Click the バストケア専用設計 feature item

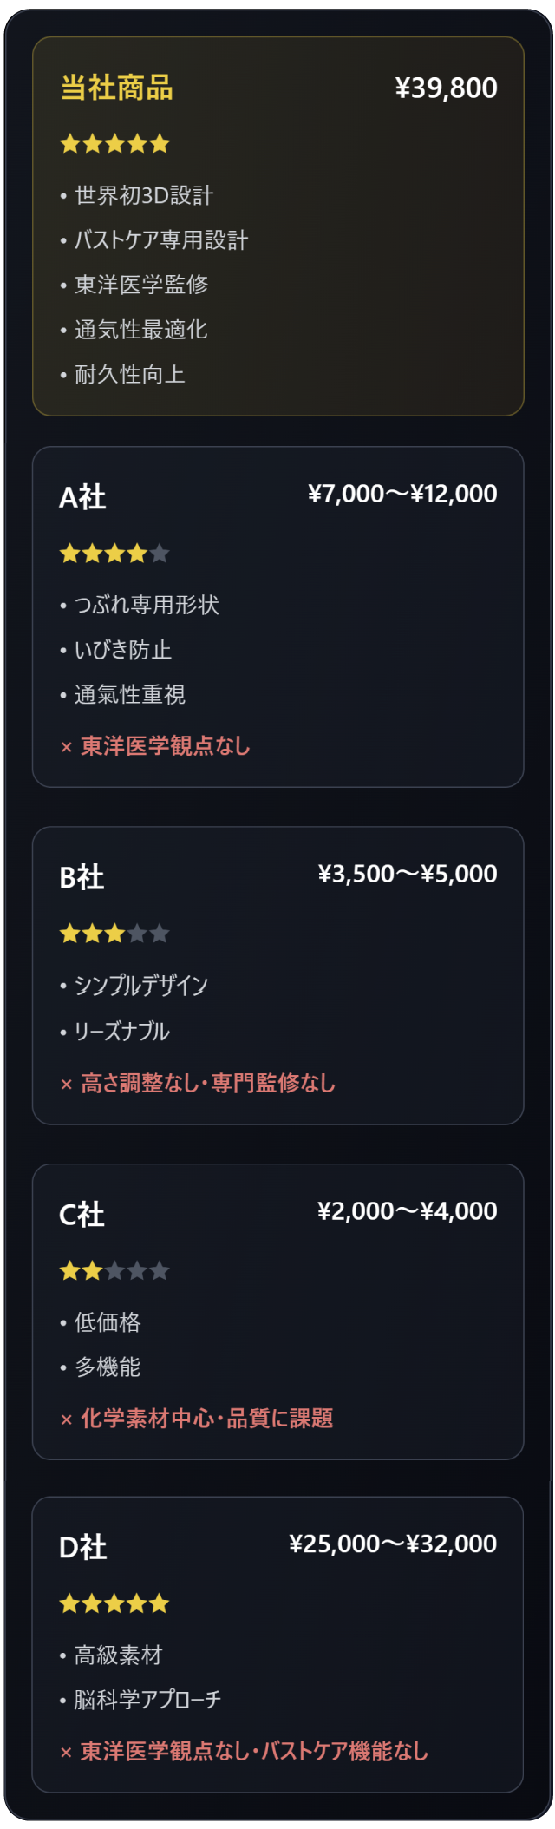[x=161, y=240]
